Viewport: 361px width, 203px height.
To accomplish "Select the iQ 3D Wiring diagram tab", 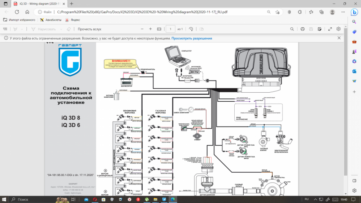I will [x=36, y=4].
